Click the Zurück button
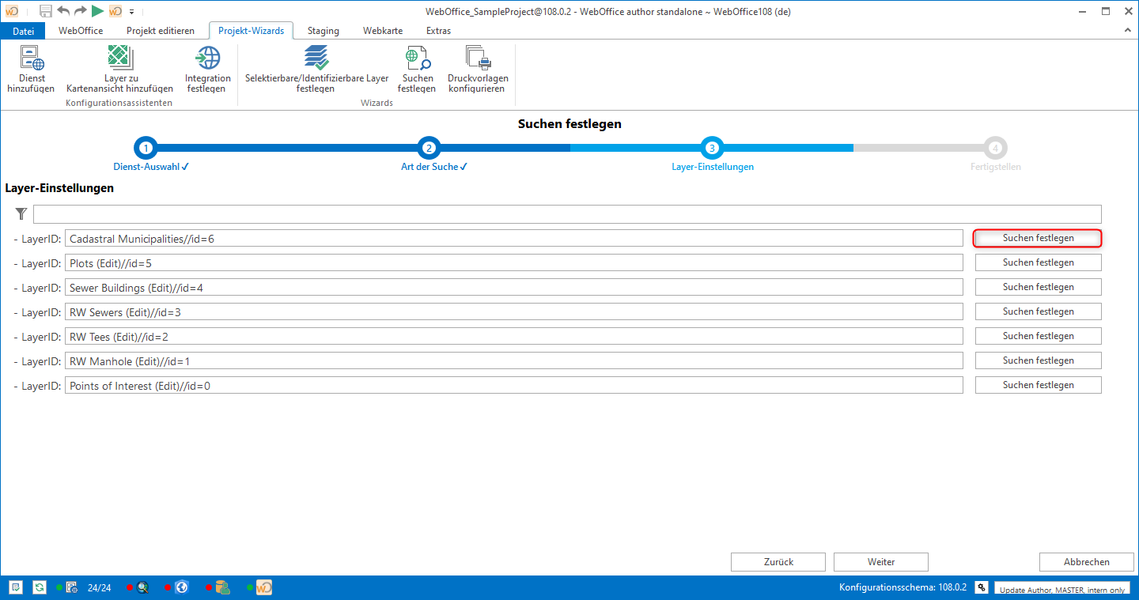Viewport: 1139px width, 600px height. click(x=778, y=562)
